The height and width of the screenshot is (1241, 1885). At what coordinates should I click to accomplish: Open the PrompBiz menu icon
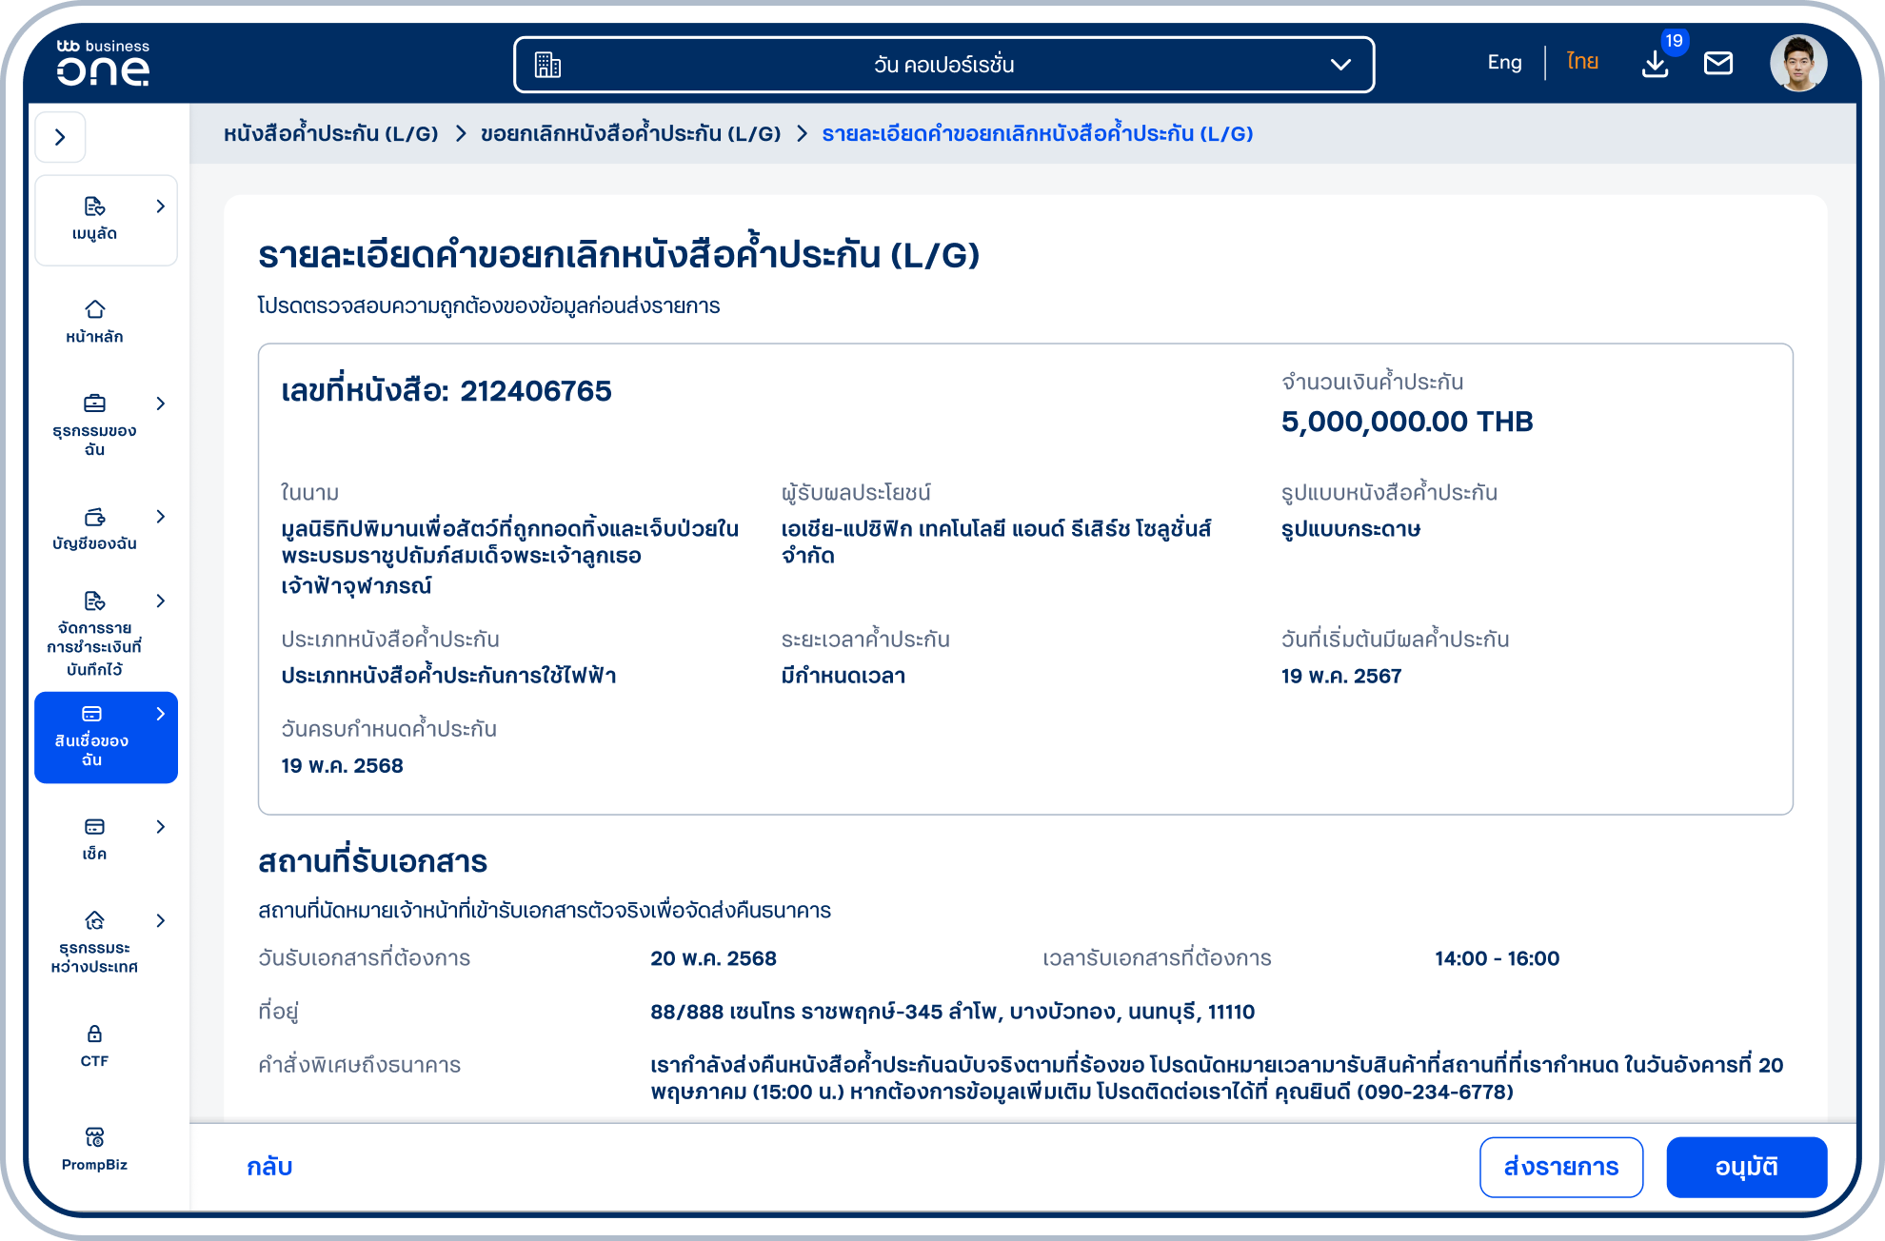(x=94, y=1137)
